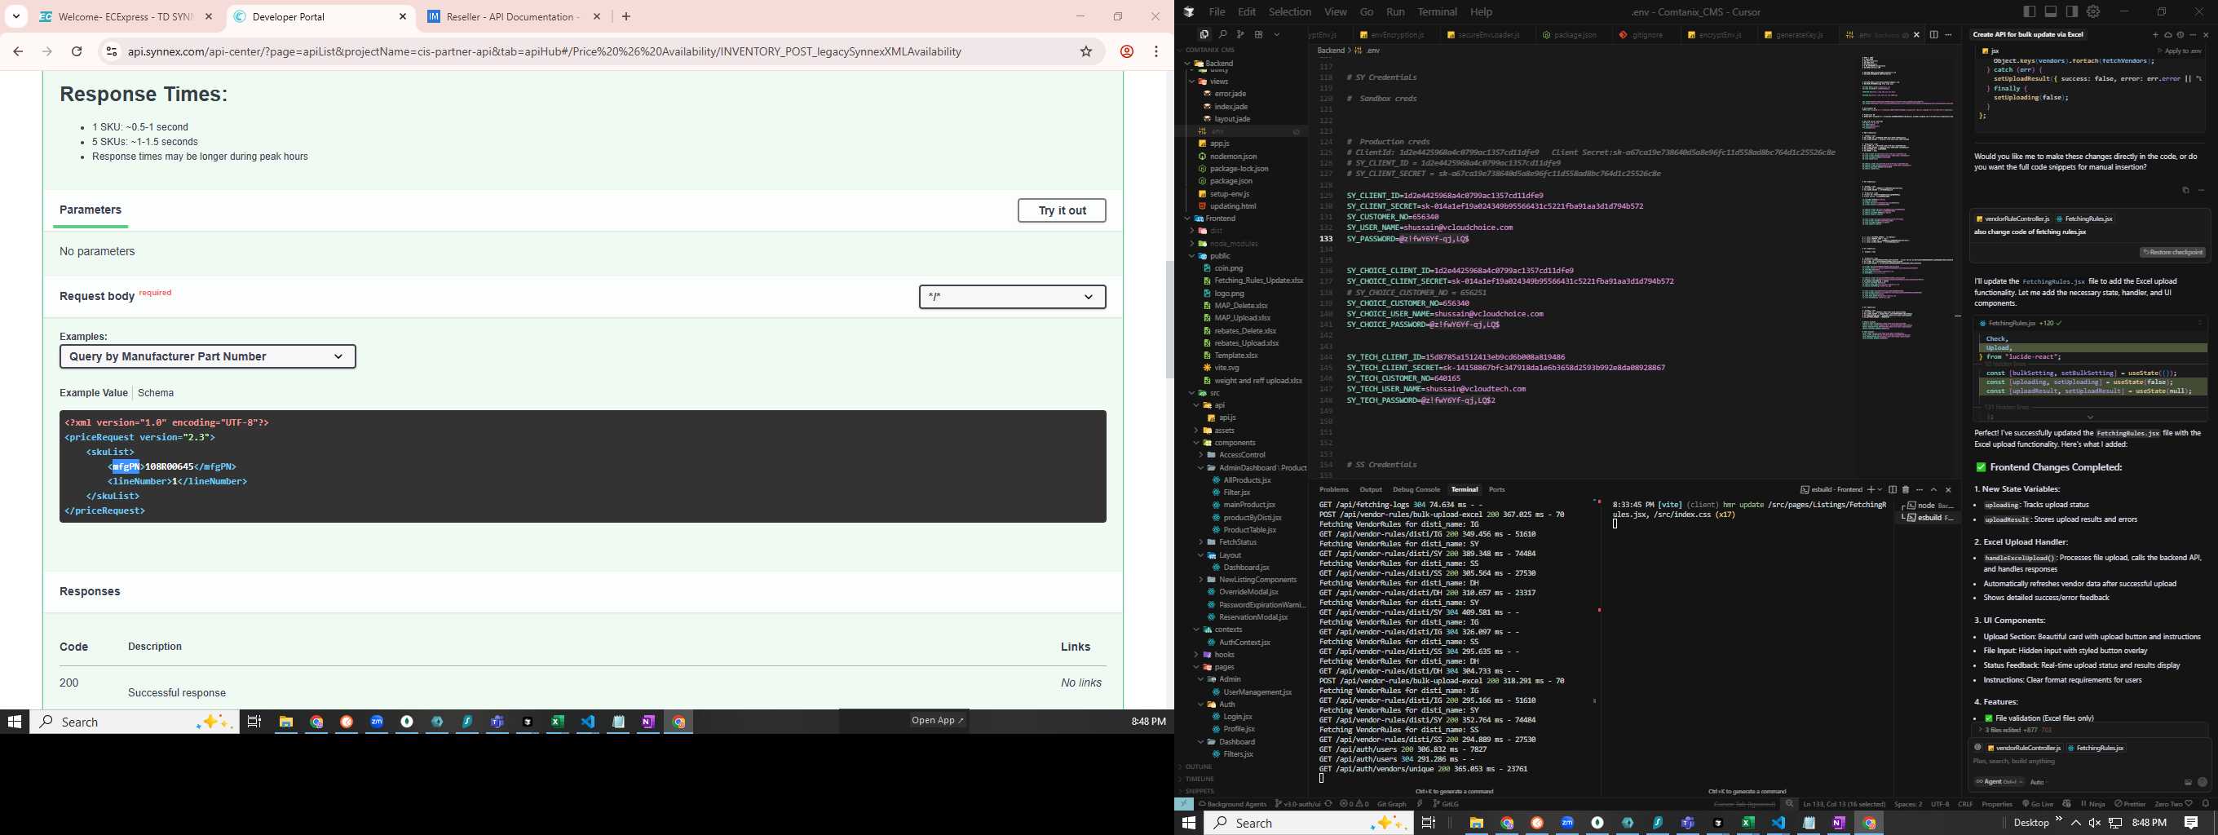Expand the node_modules folder
Image resolution: width=2218 pixels, height=835 pixels.
pyautogui.click(x=1192, y=244)
